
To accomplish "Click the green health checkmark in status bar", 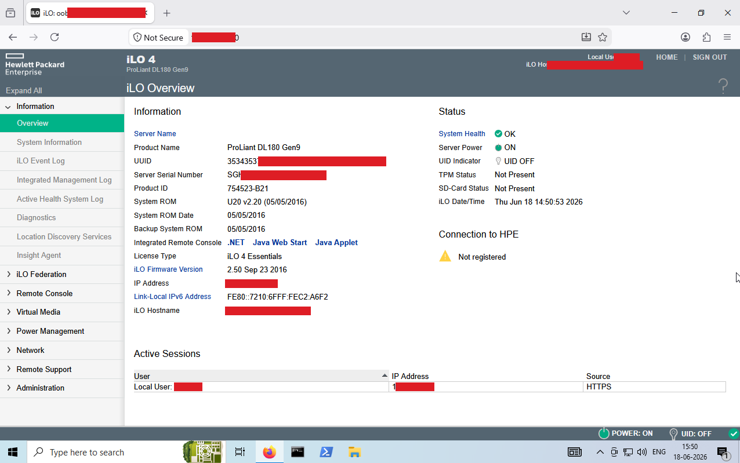I will (x=734, y=433).
